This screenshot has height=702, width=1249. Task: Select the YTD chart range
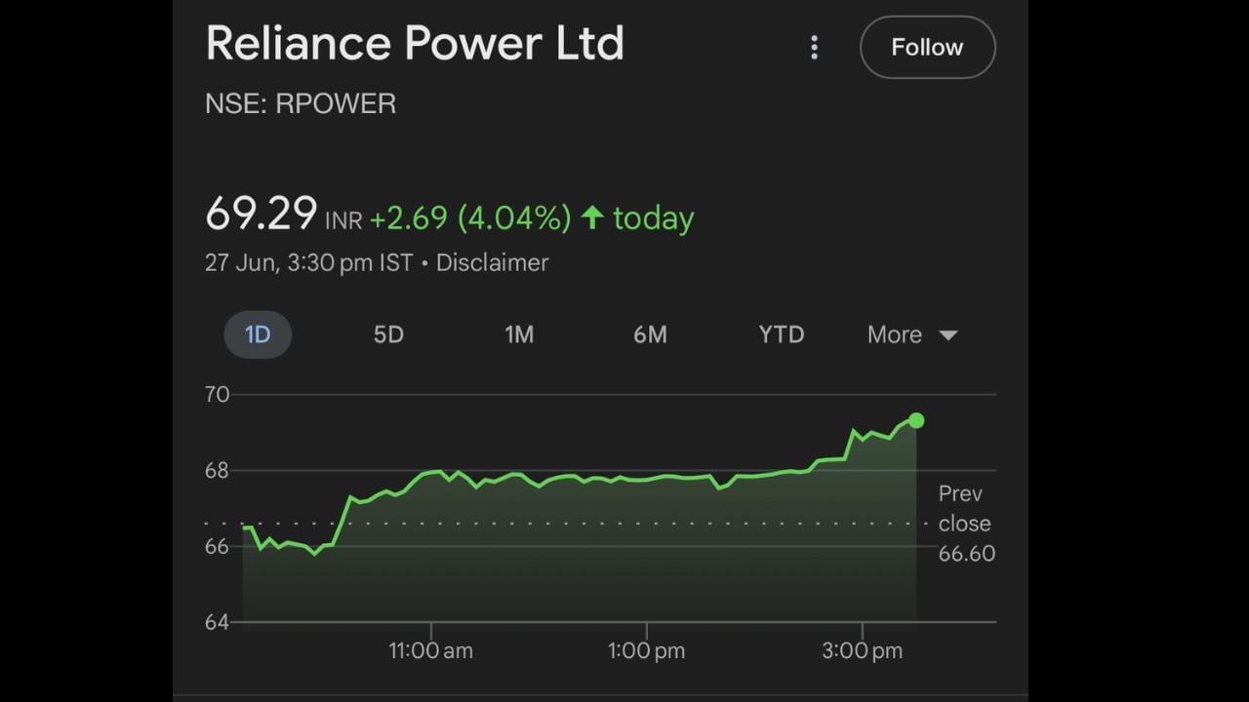(x=782, y=334)
